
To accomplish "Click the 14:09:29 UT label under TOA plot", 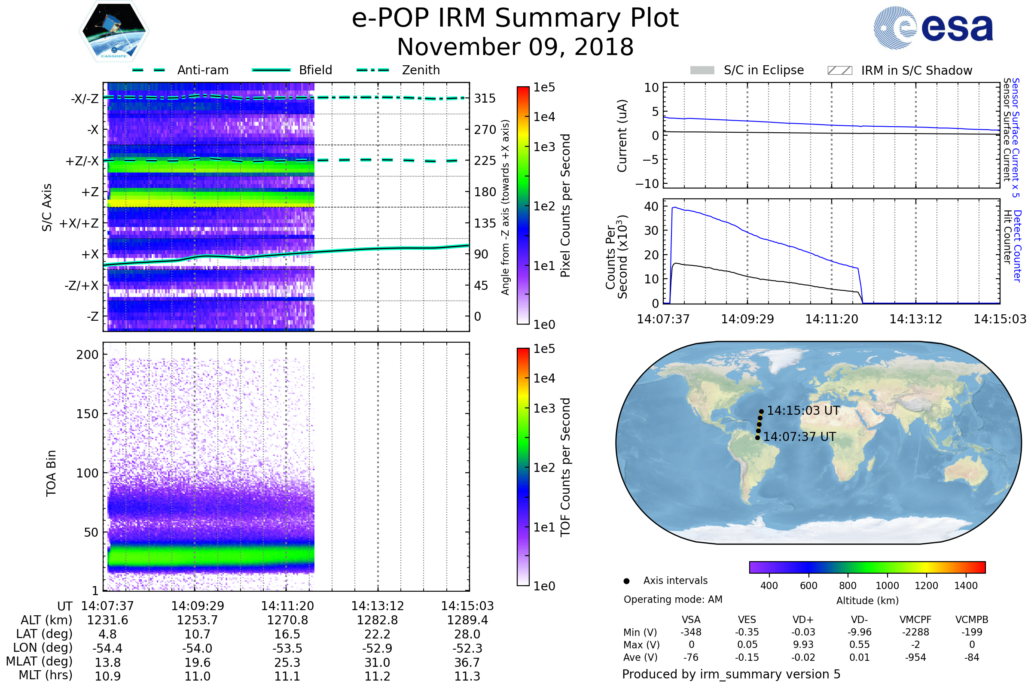I will click(197, 606).
